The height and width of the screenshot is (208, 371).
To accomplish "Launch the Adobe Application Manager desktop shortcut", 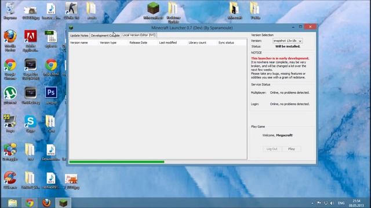I will coord(31,40).
